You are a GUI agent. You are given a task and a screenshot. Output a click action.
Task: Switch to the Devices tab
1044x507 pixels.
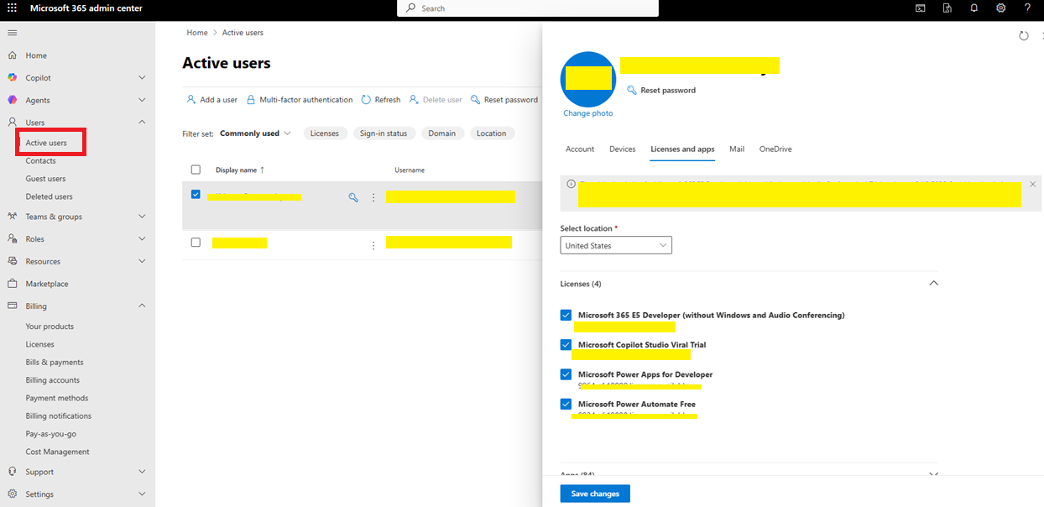point(623,149)
